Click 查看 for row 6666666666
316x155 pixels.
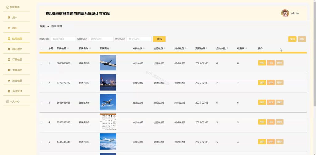pyautogui.click(x=262, y=102)
